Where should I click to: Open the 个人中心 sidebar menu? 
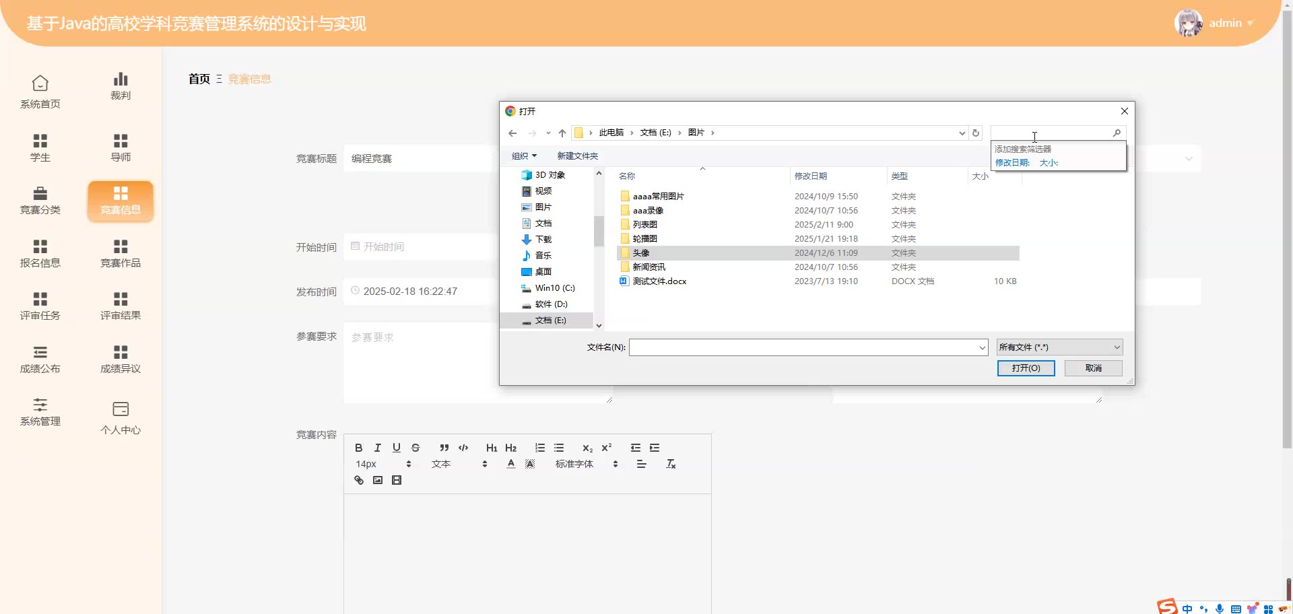121,418
